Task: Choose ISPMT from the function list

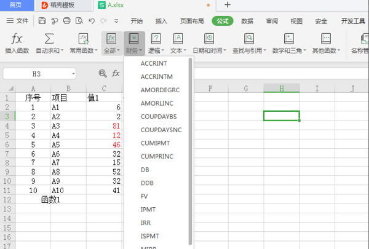Action: [x=149, y=236]
